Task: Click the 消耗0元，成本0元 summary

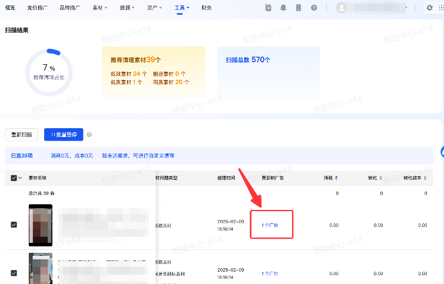Action: click(72, 156)
